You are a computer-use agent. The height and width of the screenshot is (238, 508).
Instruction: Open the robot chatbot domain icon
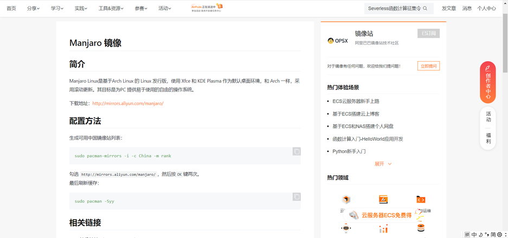(x=346, y=228)
